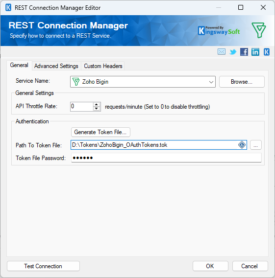Click the KingswaySoft logo in banner
The image size is (275, 278).
coord(219,30)
